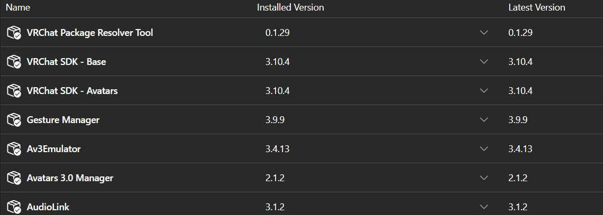This screenshot has height=215, width=603.
Task: Click the VRChat SDK - Base package icon
Action: click(14, 62)
